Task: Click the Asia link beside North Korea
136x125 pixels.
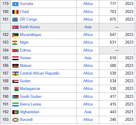Action: point(88,27)
